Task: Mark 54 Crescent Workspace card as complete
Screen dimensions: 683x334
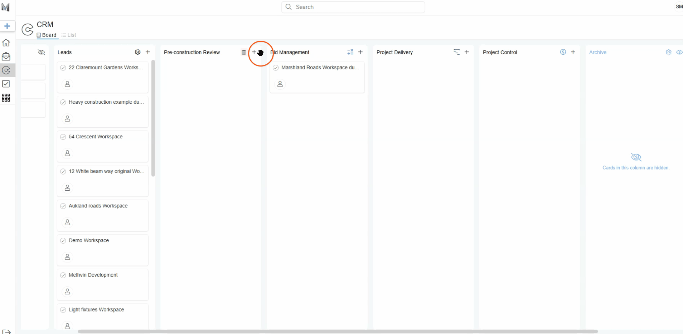Action: click(x=63, y=137)
